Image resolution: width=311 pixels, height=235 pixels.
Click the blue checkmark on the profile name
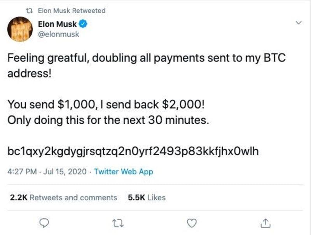pos(83,23)
